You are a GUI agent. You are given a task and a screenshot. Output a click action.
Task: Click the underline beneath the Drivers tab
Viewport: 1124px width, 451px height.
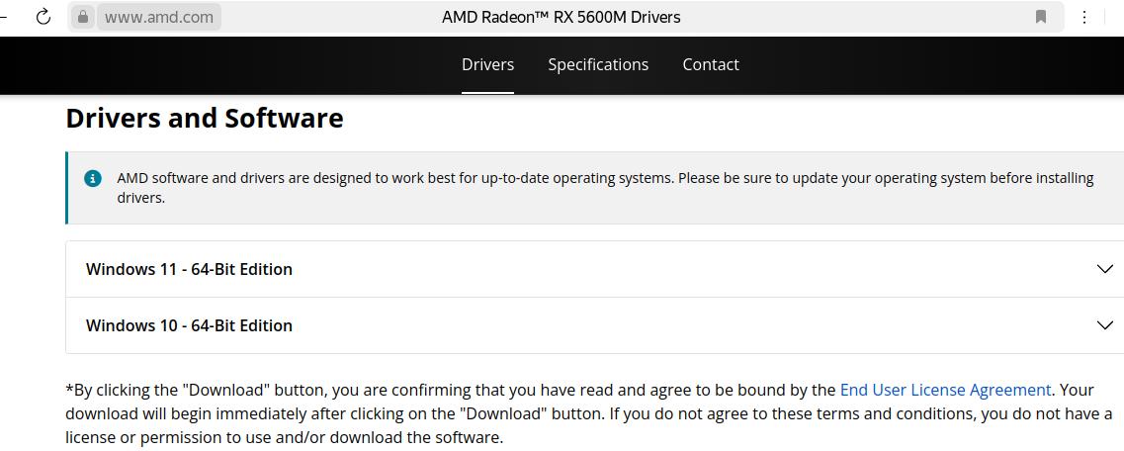coord(487,92)
